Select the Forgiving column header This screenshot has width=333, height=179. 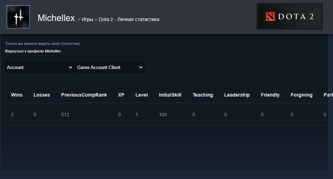pyautogui.click(x=301, y=95)
